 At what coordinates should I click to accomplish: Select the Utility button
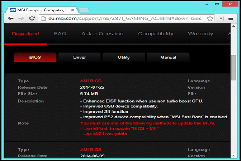click(124, 57)
